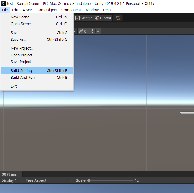Toggle grid snapping icon in toolbar

click(118, 18)
